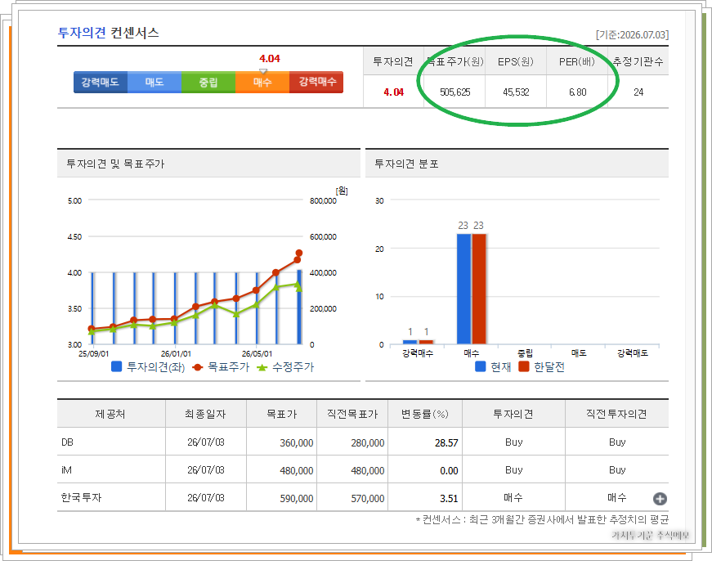
Task: Click the 45,532 EPS value
Action: pos(516,92)
